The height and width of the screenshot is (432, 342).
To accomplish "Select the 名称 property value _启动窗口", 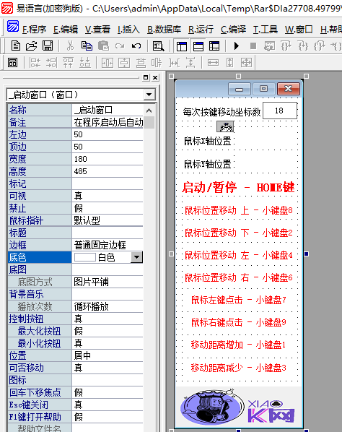I will 108,110.
